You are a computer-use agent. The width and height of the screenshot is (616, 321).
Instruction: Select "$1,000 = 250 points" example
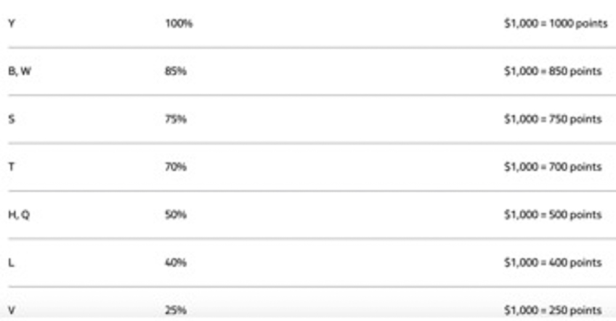(x=553, y=310)
